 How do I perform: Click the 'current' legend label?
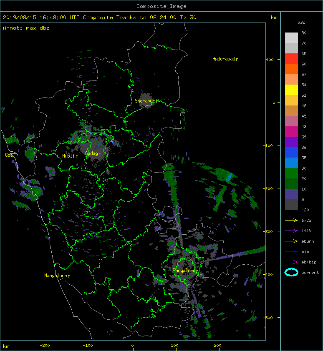point(310,273)
